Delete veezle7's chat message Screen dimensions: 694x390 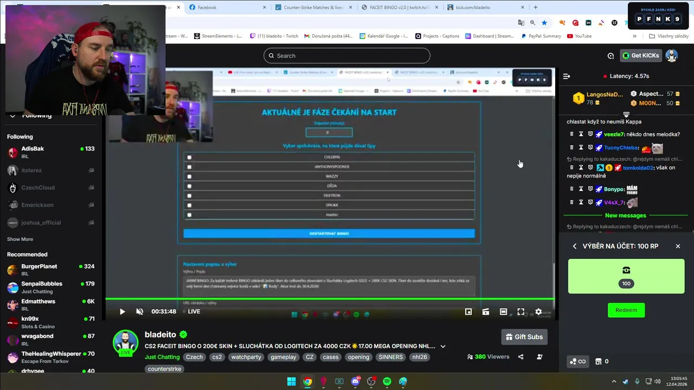click(x=571, y=134)
